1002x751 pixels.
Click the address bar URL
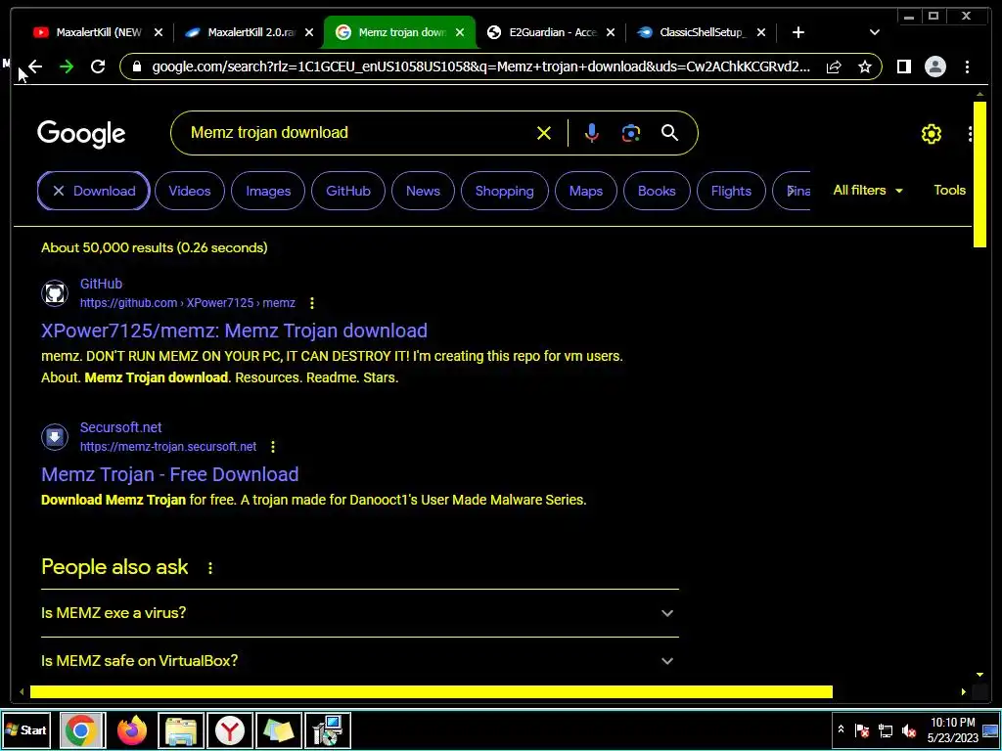click(x=480, y=66)
